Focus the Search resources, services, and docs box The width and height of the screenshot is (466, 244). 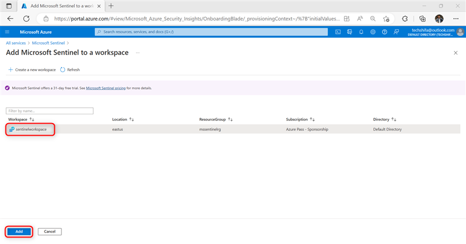[x=211, y=32]
